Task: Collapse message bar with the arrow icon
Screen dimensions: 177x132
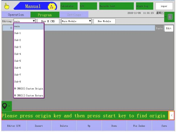Action: [x=172, y=116]
